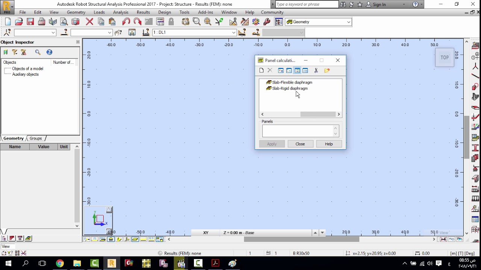Viewport: 481px width, 270px height.
Task: Click the dialog list horizontal scrollbar thumb
Action: pyautogui.click(x=318, y=114)
